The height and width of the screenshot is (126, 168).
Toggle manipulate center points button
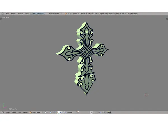(x=55, y=112)
